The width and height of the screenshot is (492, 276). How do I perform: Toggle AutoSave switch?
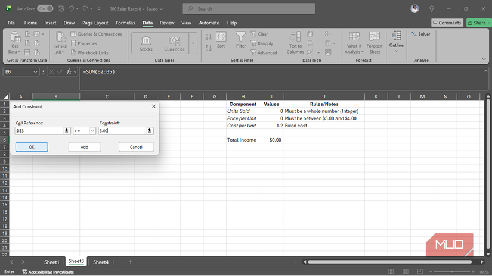pos(45,9)
